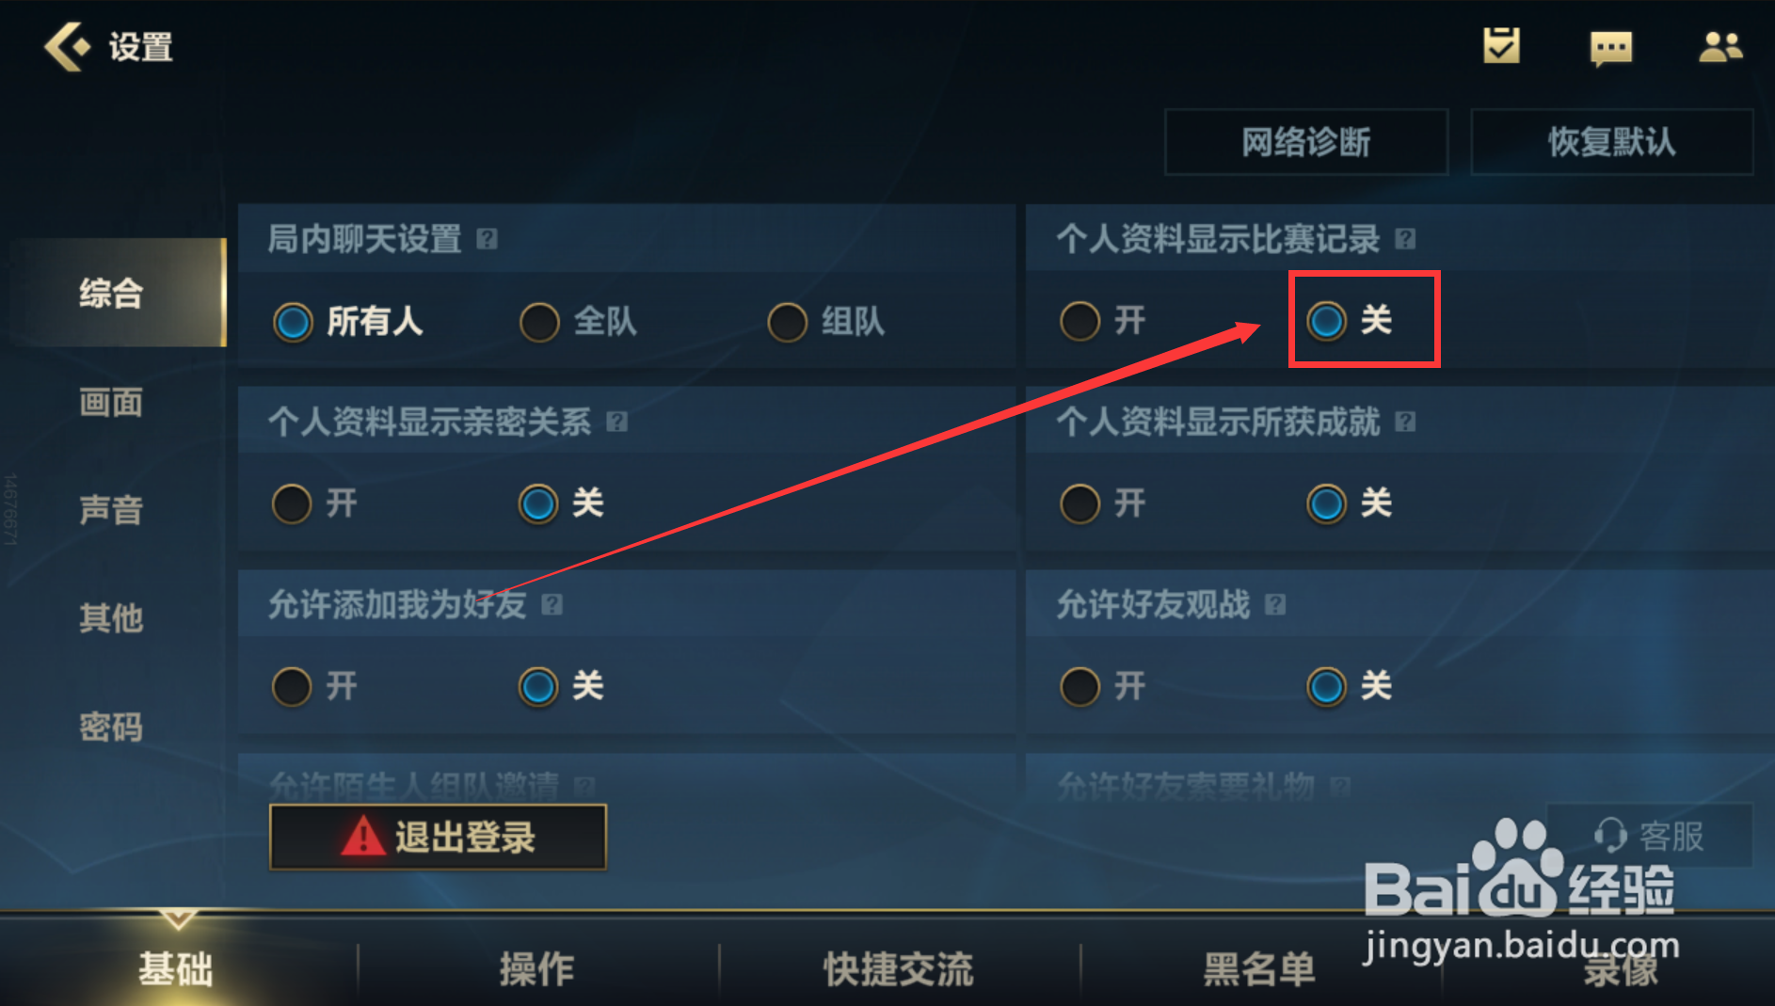Turn on 允许好友观战
Screen dimensions: 1775x1006
pyautogui.click(x=1102, y=686)
